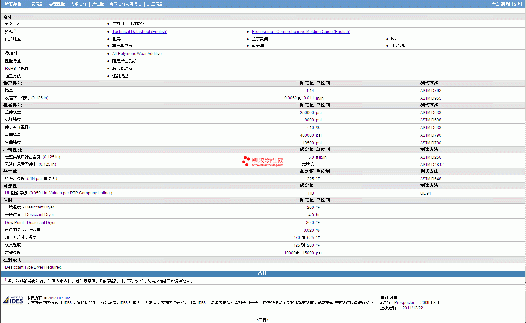
Task: Click ASTM D648 test method
Action: point(430,179)
